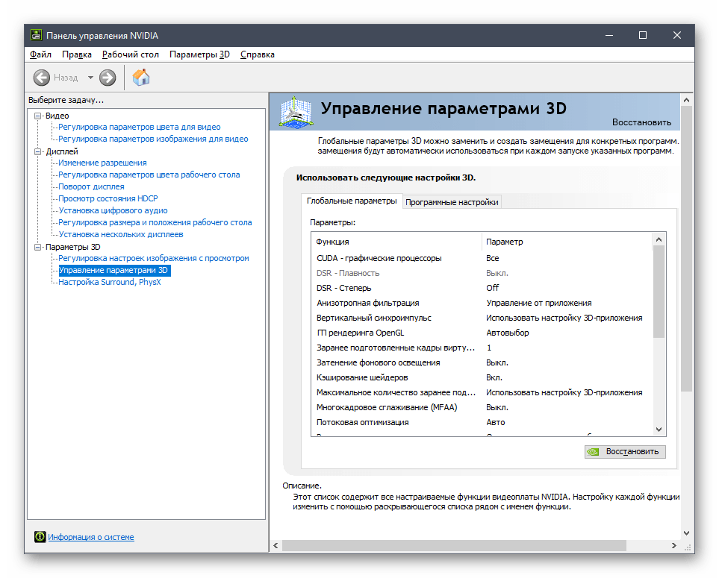719x578 pixels.
Task: Open Регулировка параметров цвета для видео
Action: (x=140, y=127)
